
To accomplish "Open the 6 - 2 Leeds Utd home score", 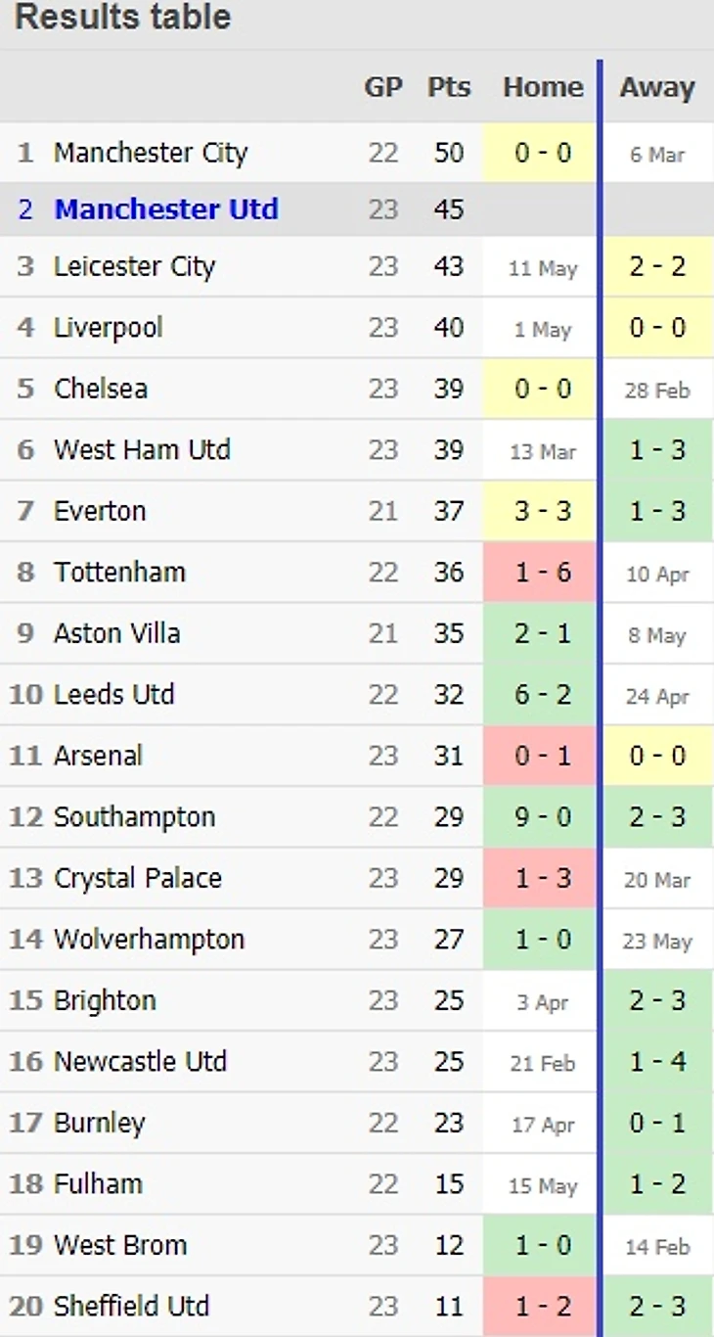I will 543,694.
